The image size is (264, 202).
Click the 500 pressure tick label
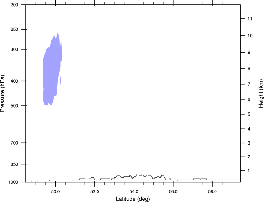14,106
